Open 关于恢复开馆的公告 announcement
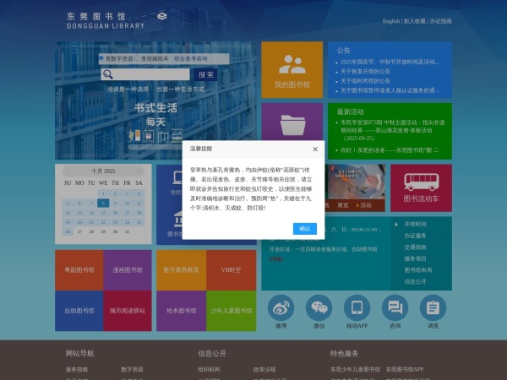This screenshot has height=380, width=507. tap(365, 72)
